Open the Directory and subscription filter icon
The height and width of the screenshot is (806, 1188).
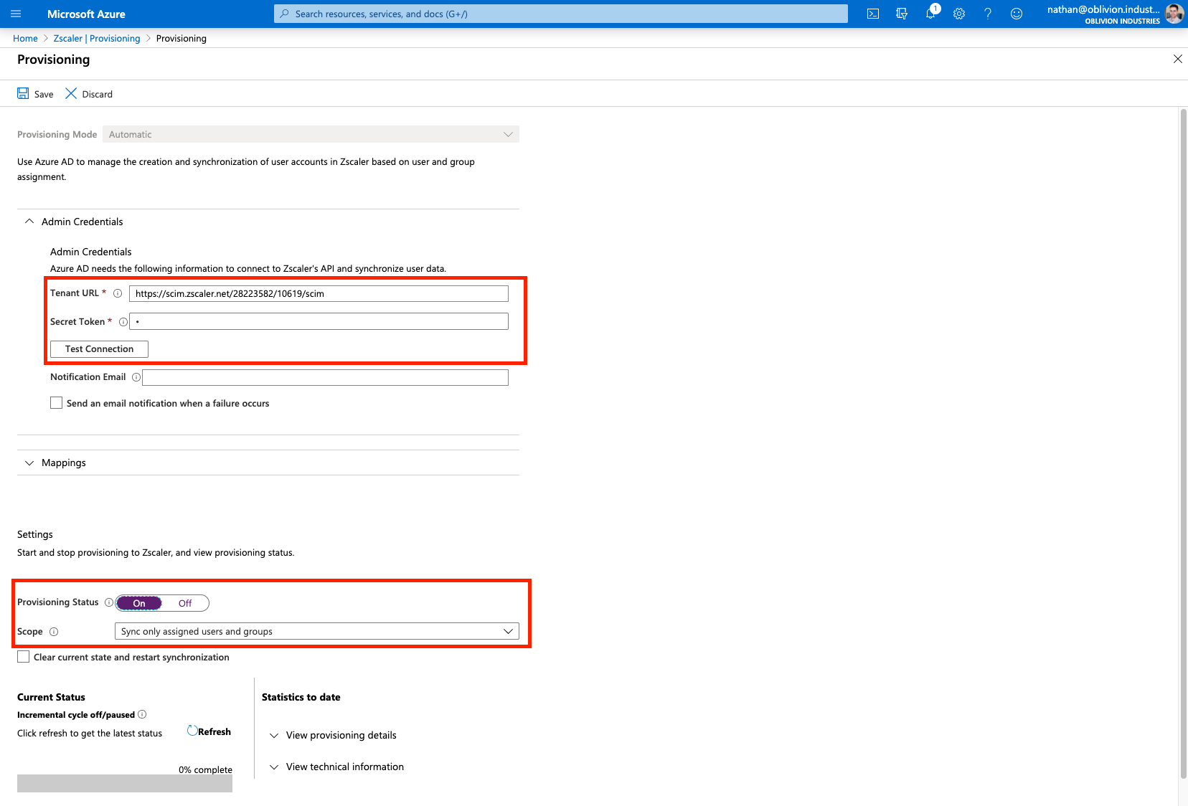click(902, 14)
